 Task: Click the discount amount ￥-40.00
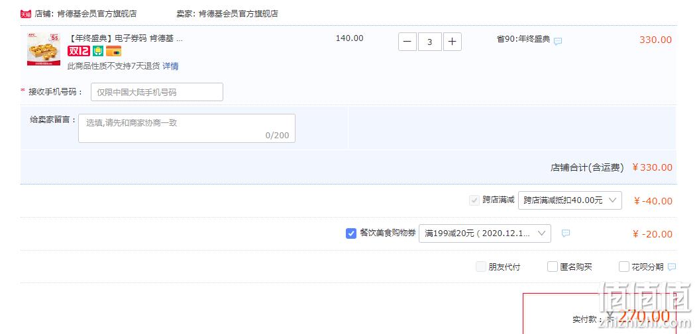pyautogui.click(x=653, y=201)
